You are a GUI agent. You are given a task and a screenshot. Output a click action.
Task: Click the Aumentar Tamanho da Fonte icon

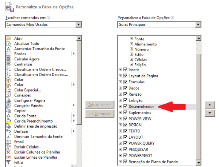point(8,49)
